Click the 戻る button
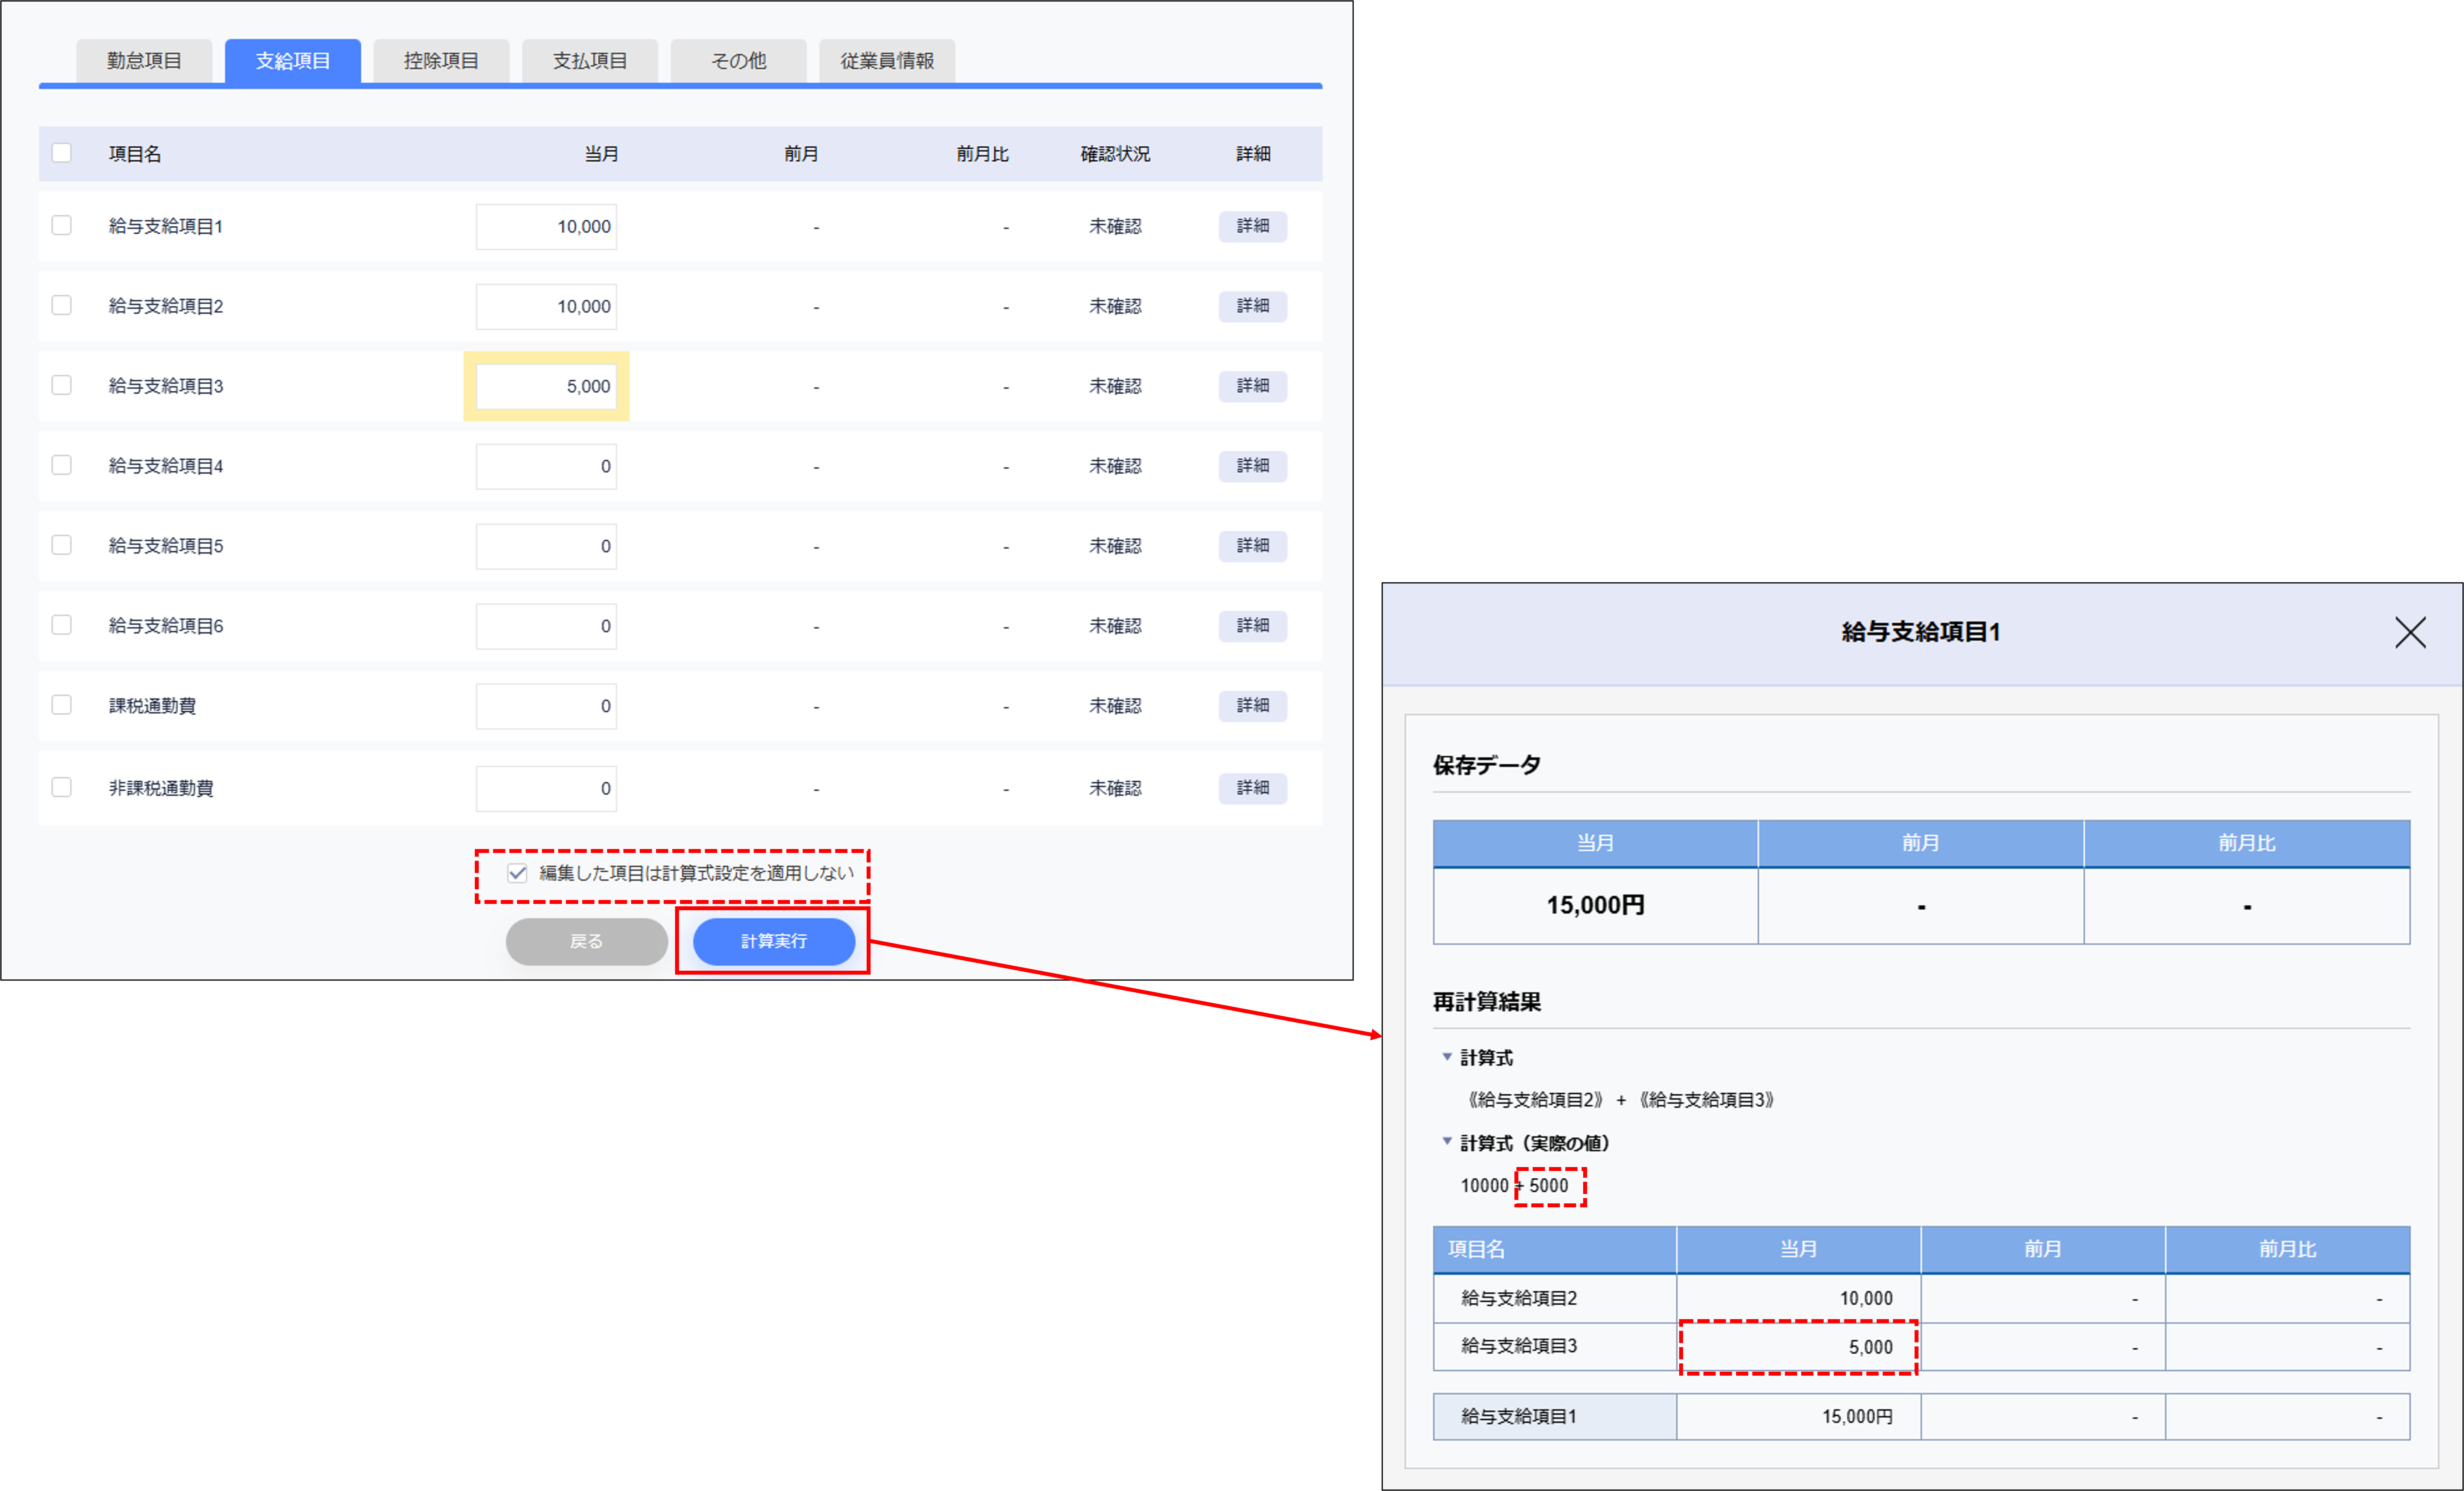2464x1491 pixels. point(586,941)
